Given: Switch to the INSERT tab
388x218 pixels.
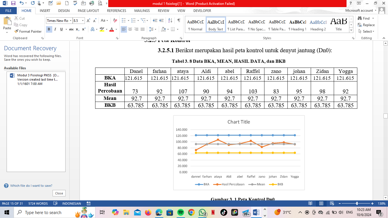Looking at the screenshot, I should 45,11.
